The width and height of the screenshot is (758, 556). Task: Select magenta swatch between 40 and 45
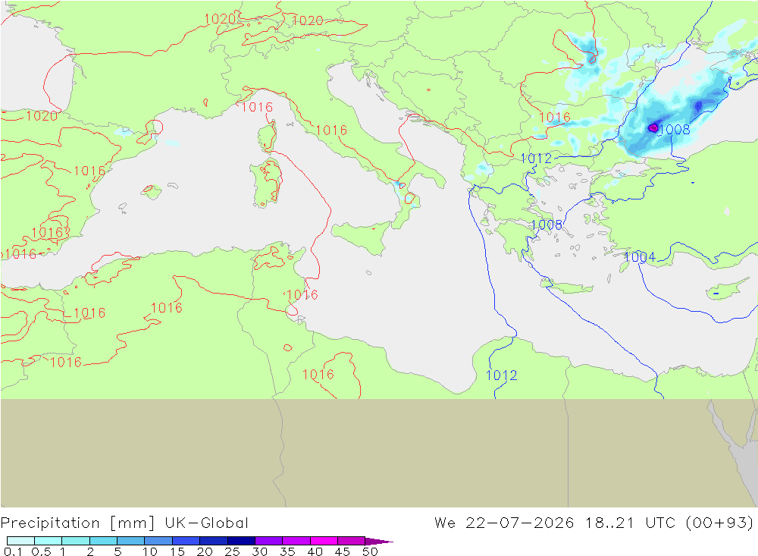(x=324, y=541)
